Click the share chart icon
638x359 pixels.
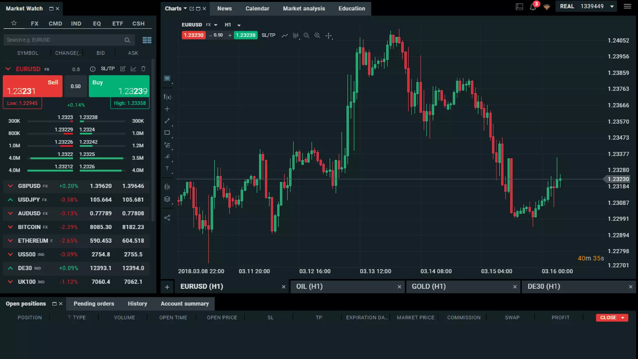[x=167, y=218]
